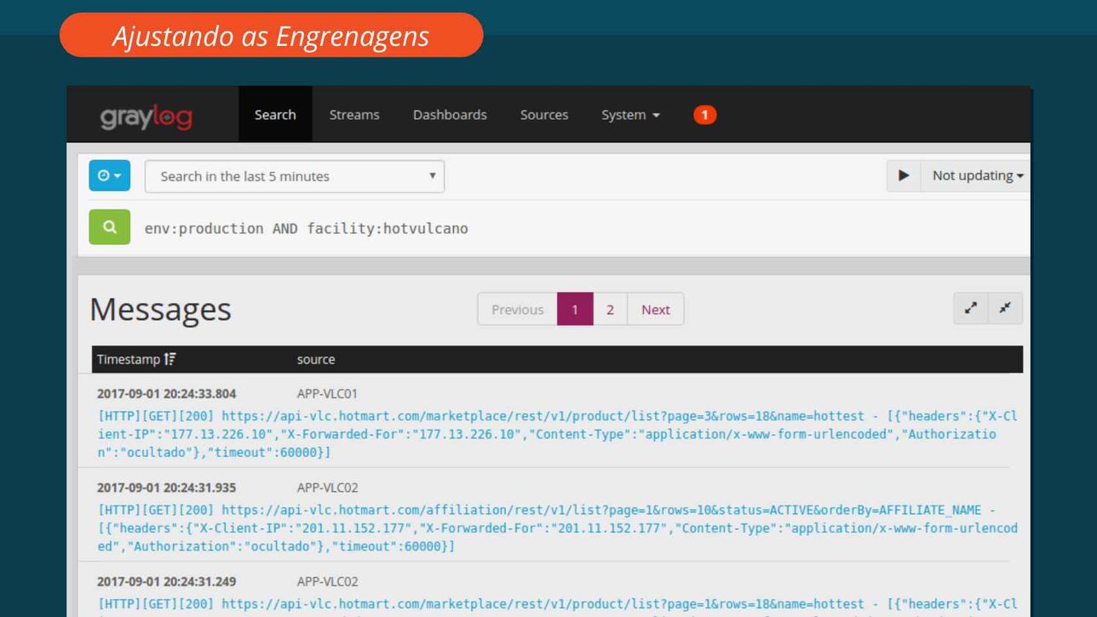Click the Graylog logo
The width and height of the screenshot is (1097, 617).
[146, 116]
